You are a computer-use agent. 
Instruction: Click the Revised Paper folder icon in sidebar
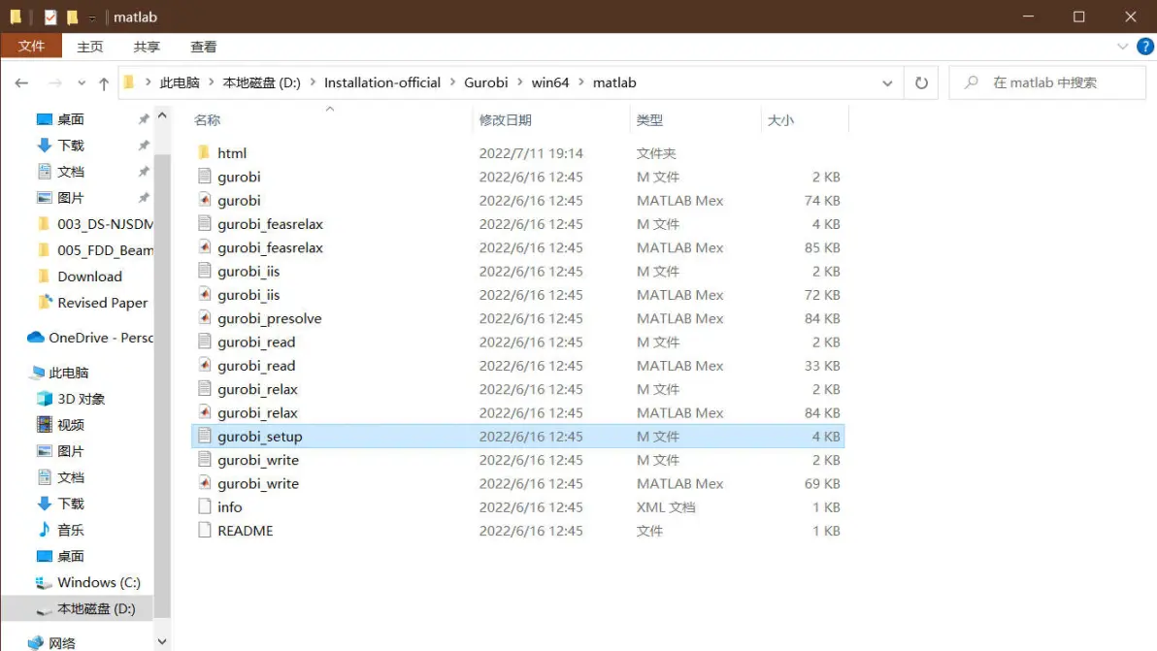(x=45, y=303)
